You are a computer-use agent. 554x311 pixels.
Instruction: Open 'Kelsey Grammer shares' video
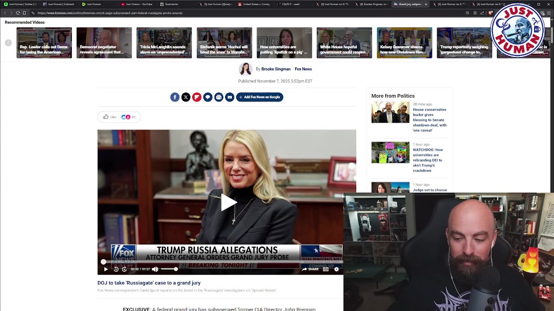pyautogui.click(x=404, y=43)
